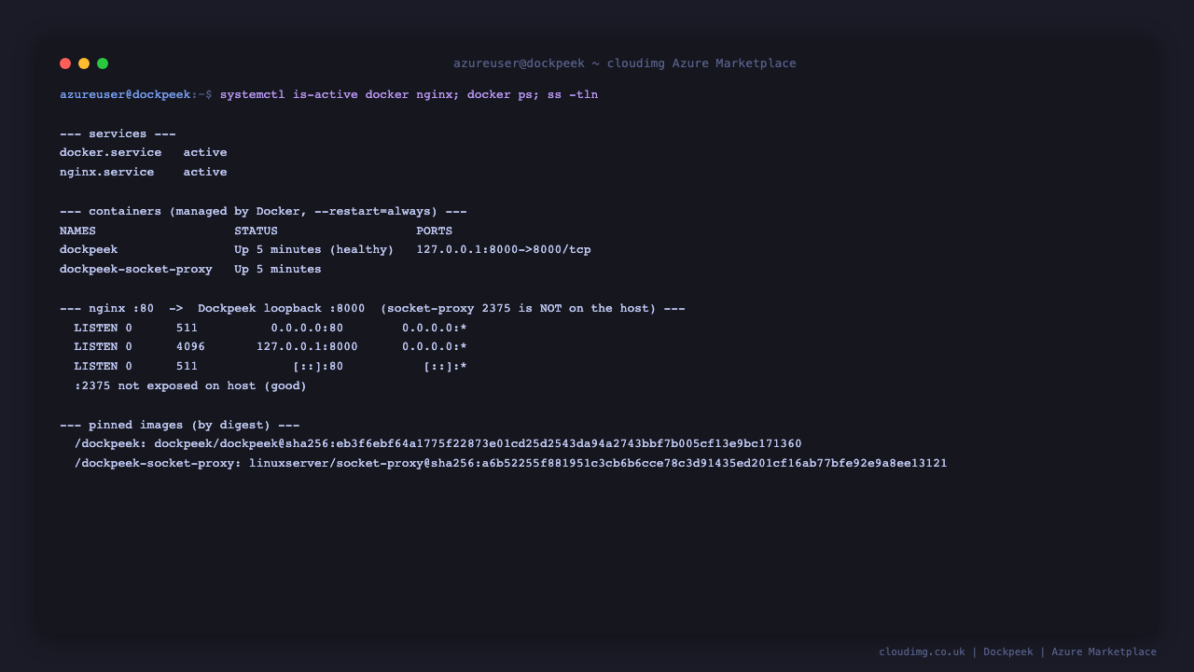Viewport: 1194px width, 672px height.
Task: Click the [::]:* peer address
Action: click(445, 366)
